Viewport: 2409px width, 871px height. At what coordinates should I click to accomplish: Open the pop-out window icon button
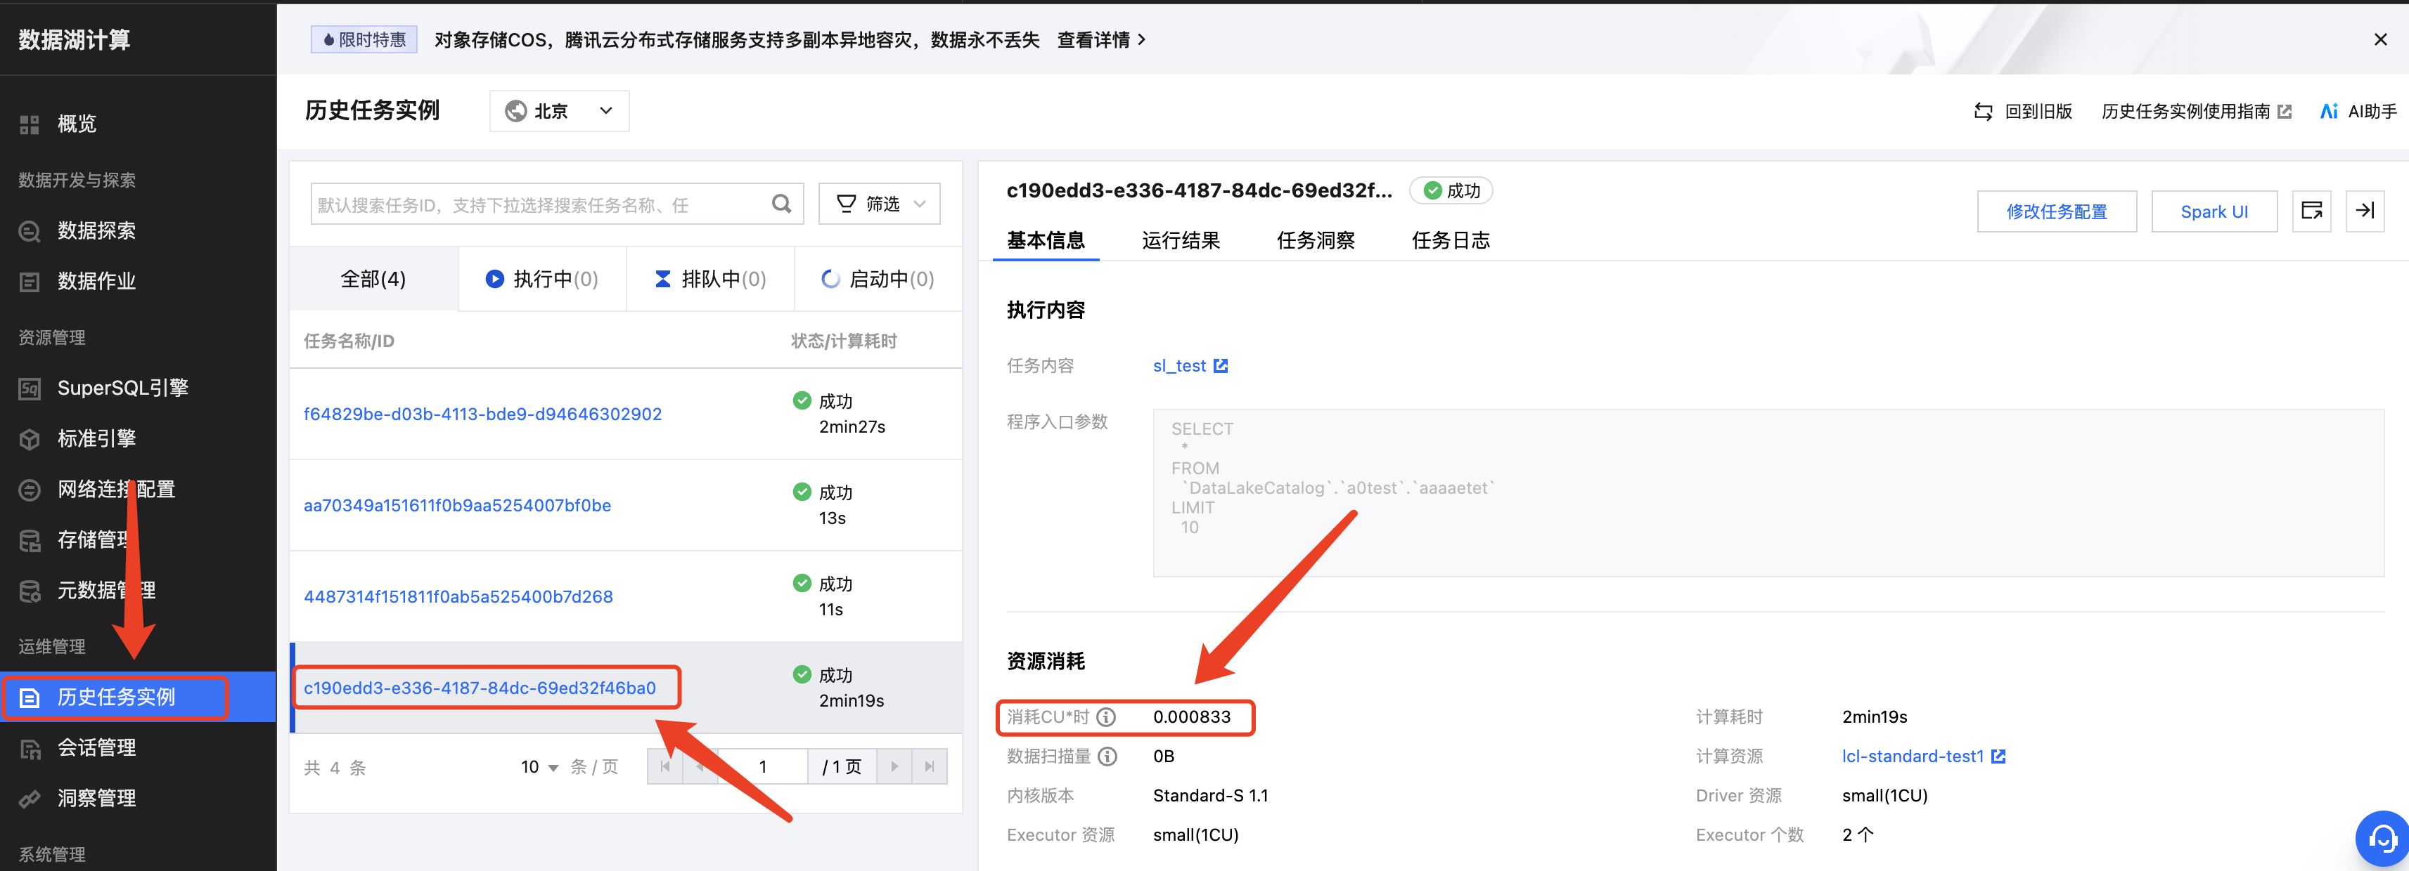tap(2311, 210)
